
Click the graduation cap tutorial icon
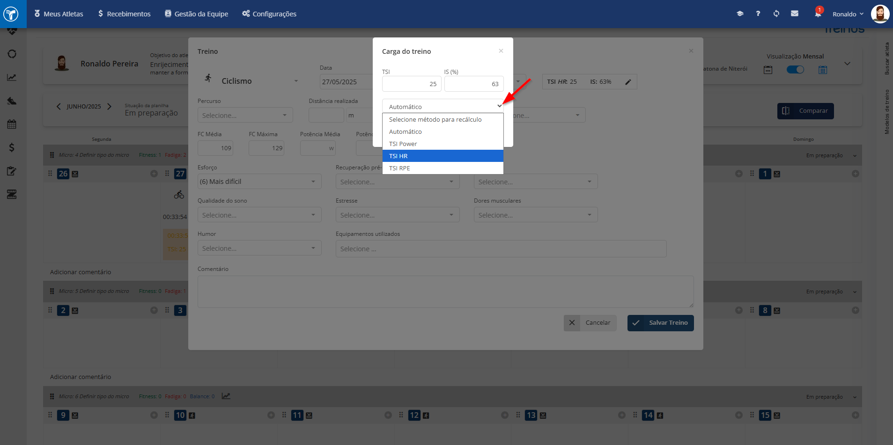click(740, 14)
